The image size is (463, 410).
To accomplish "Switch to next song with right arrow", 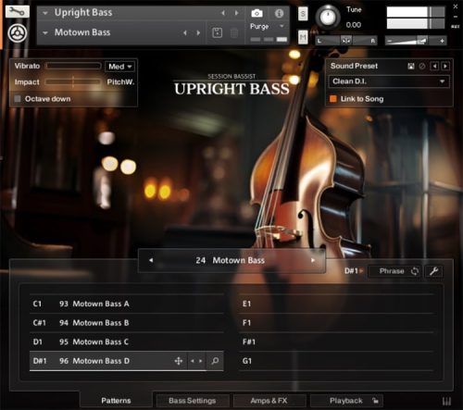I will (313, 260).
